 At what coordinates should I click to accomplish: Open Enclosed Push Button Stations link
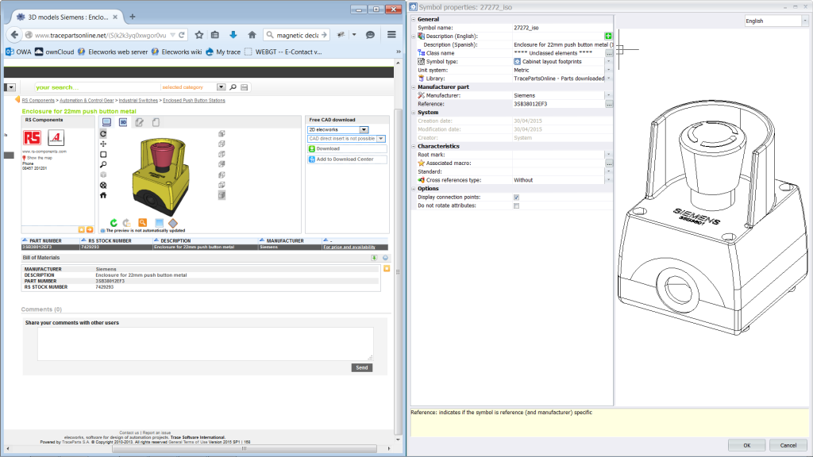point(194,101)
